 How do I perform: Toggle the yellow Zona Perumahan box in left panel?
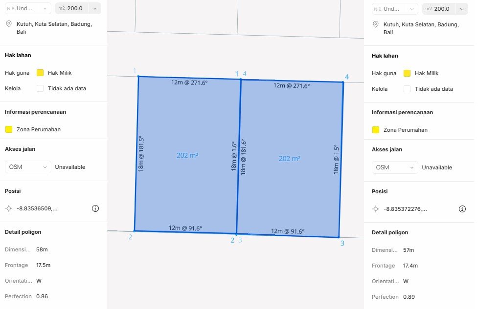click(8, 129)
